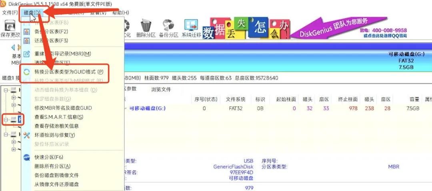The width and height of the screenshot is (432, 191).
Task: Click the 系统迁移 toolbar icon
Action: [x=191, y=28]
